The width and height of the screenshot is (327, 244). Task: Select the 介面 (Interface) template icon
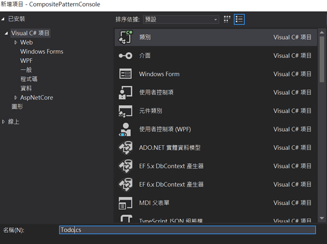(126, 56)
